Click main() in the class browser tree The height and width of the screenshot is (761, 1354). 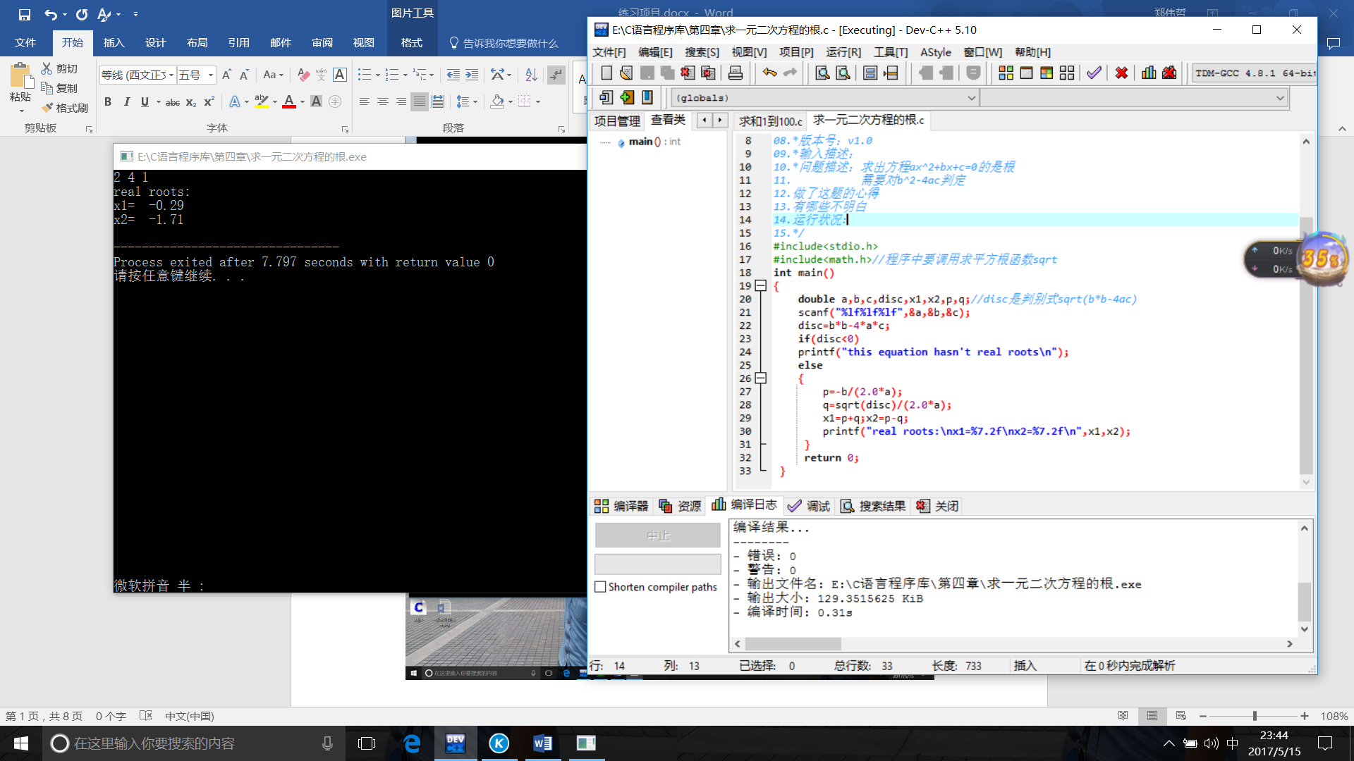(x=644, y=142)
